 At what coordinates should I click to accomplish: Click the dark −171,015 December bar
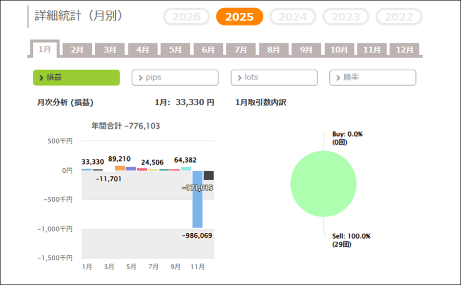coord(208,175)
